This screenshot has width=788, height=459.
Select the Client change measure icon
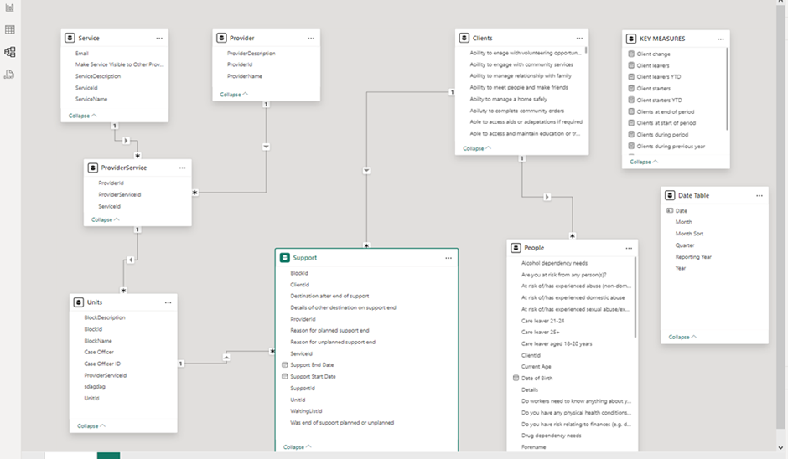click(x=631, y=54)
